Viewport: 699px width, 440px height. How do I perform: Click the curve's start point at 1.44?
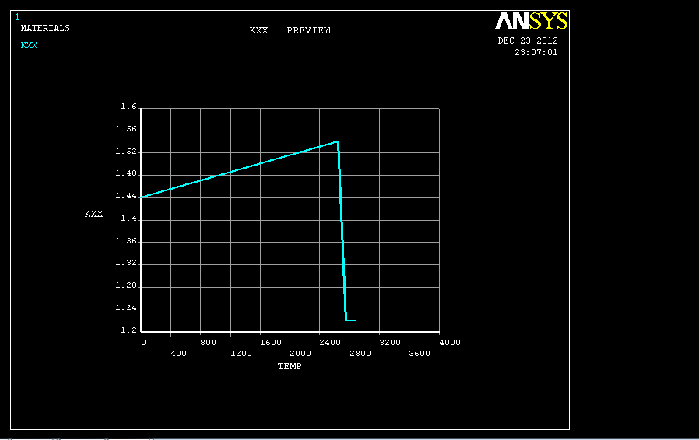click(142, 197)
